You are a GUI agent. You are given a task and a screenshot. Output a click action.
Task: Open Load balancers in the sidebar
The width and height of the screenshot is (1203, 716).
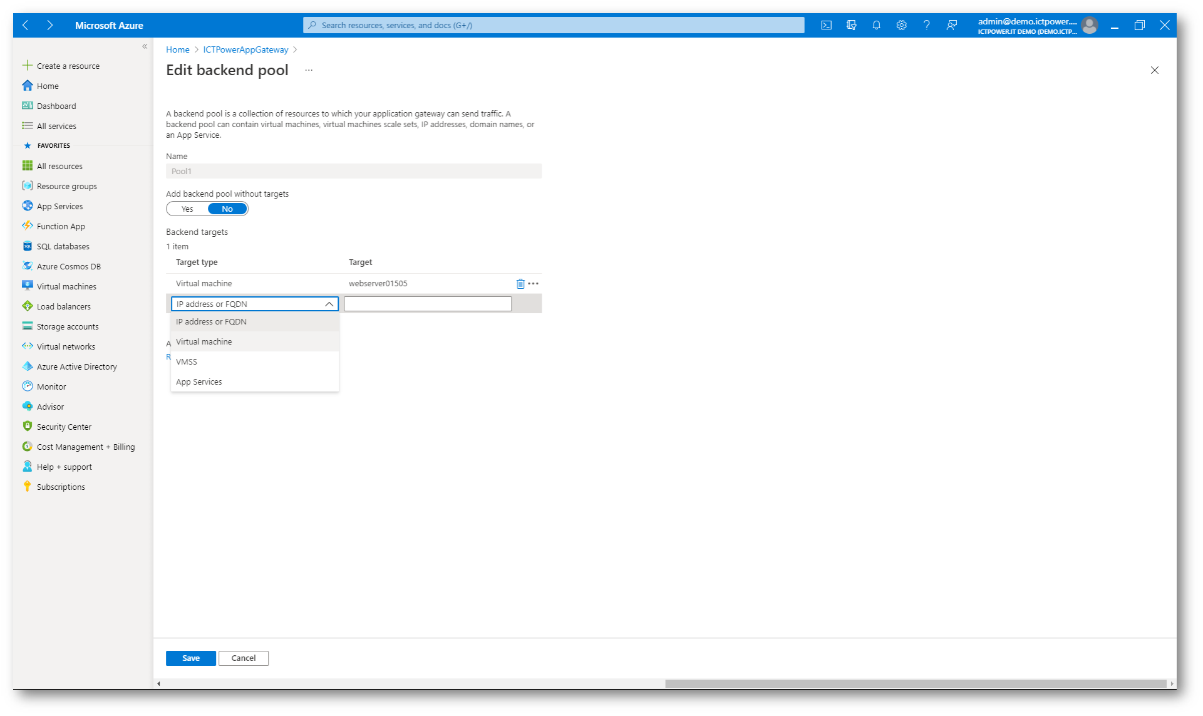coord(63,306)
